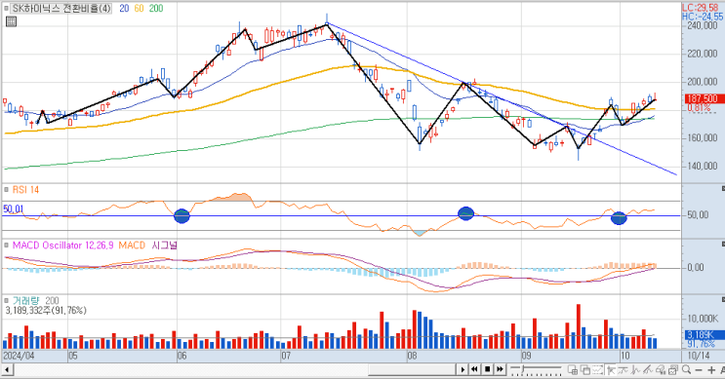Click the 3,189,332주(91.76%) volume value
This screenshot has width=725, height=379.
[46, 310]
